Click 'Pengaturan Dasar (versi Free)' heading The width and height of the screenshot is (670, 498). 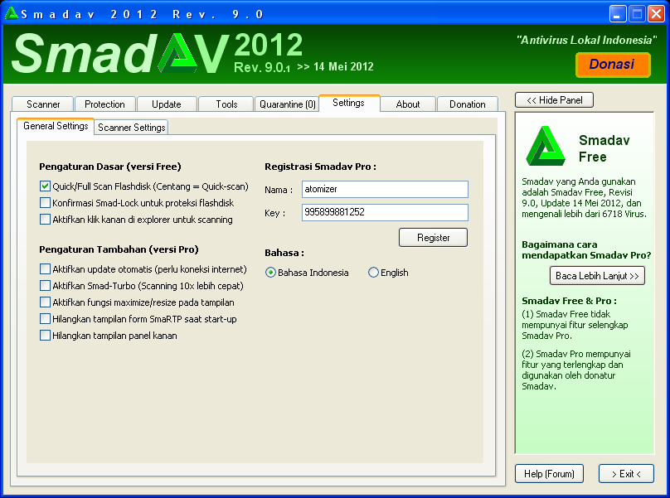point(110,167)
